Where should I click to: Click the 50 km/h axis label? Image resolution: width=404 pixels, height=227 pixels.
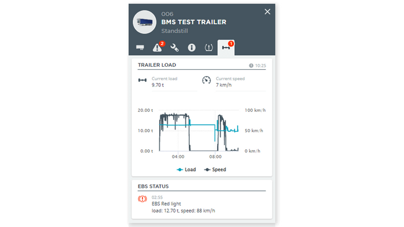pos(254,131)
